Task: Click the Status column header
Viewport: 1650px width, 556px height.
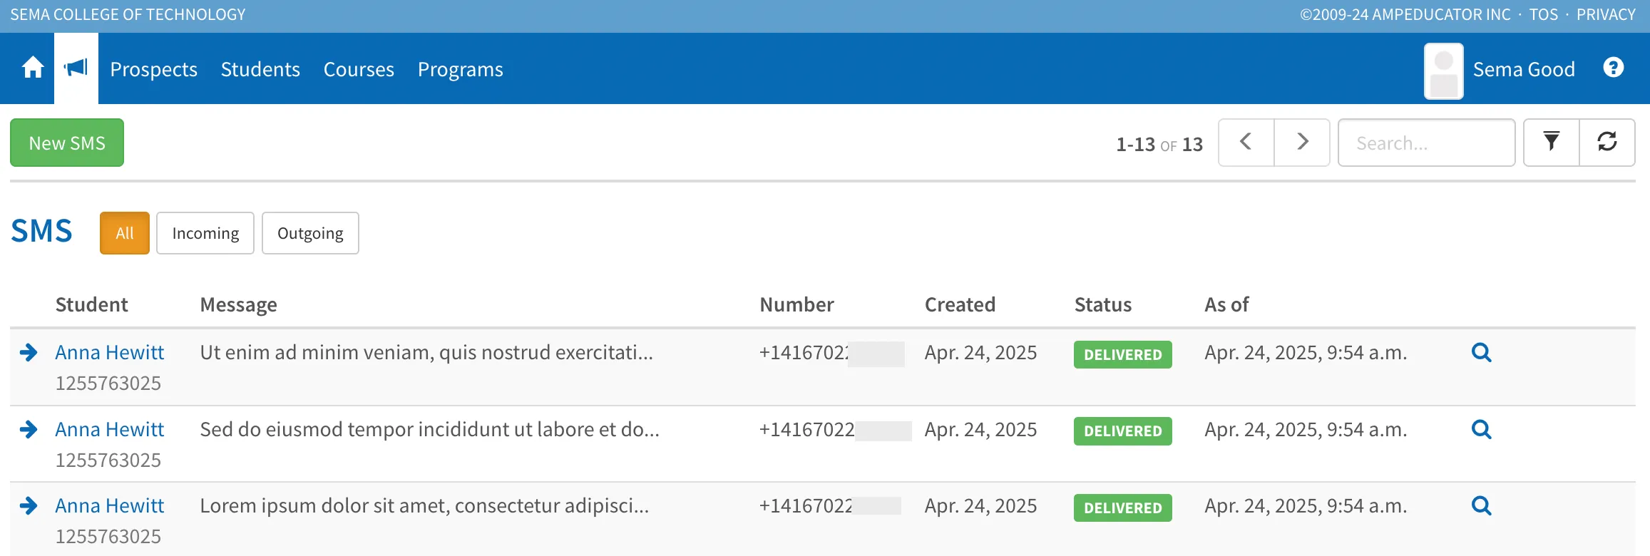Action: (1103, 304)
